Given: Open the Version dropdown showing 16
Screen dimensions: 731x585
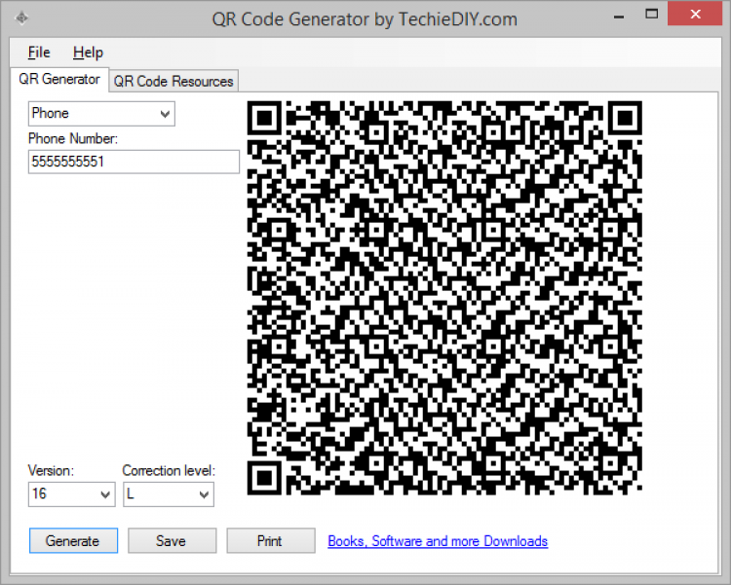Looking at the screenshot, I should pyautogui.click(x=72, y=494).
